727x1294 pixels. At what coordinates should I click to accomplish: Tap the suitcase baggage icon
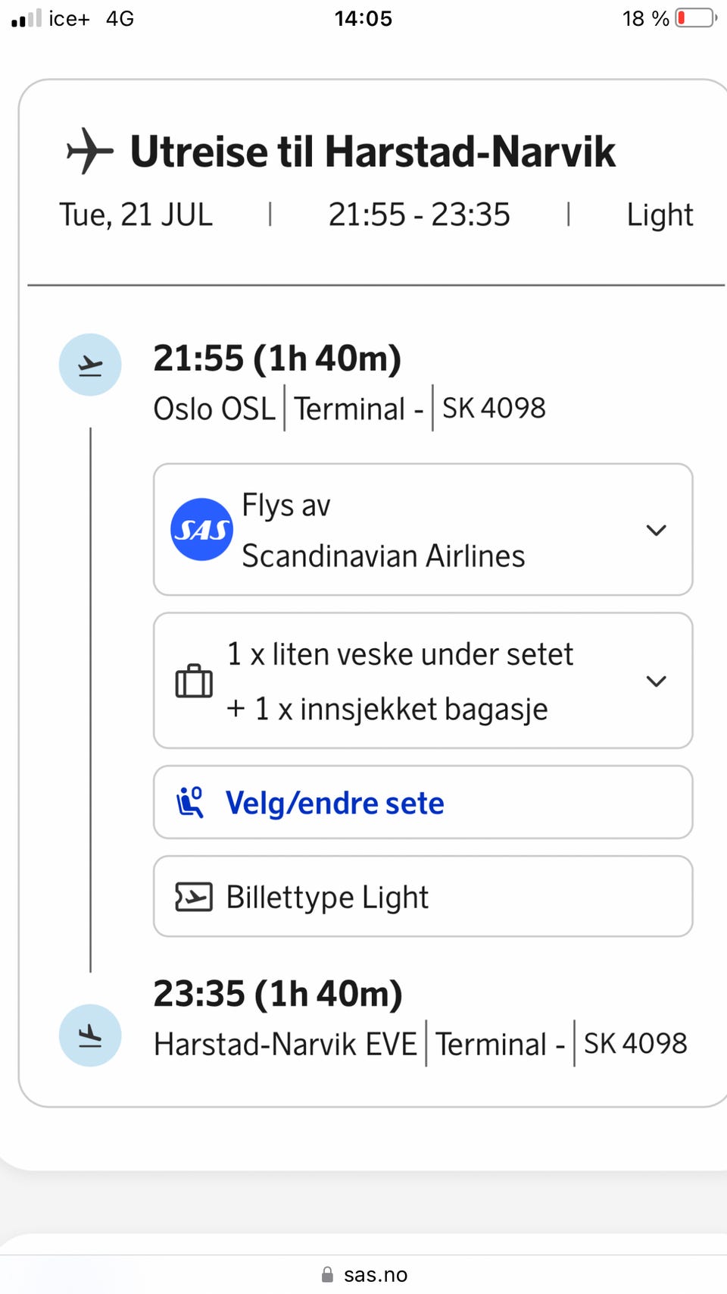coord(194,681)
